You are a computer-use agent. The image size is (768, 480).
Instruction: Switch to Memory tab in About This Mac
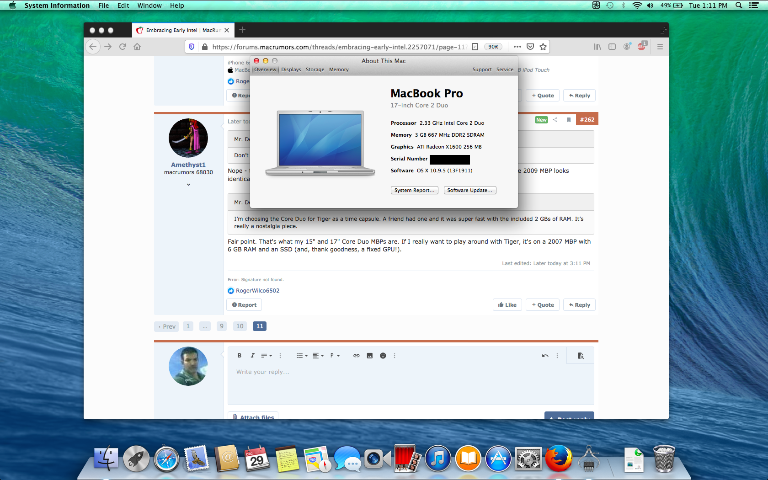pos(339,69)
